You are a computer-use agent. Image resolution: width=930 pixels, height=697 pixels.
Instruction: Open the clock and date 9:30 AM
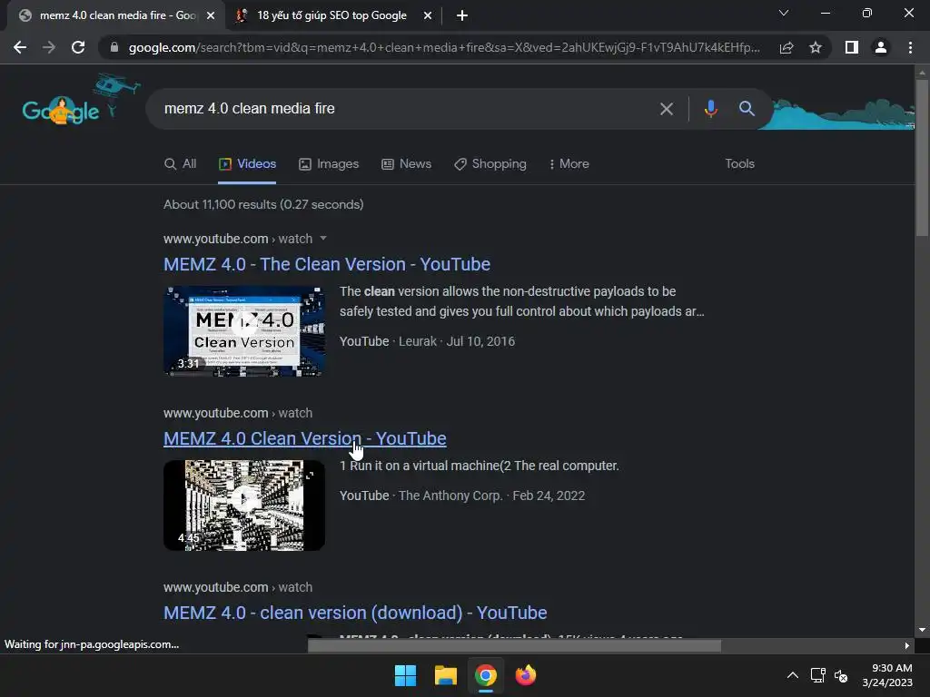coord(887,675)
